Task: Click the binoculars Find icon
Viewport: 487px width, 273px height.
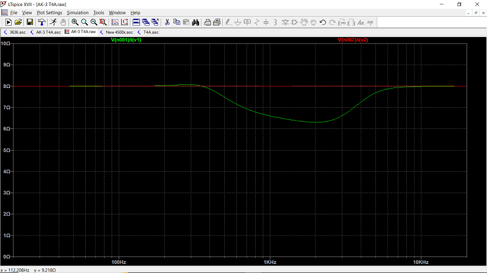Action: click(x=195, y=22)
